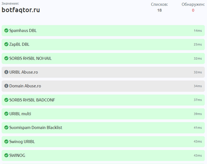207x164 pixels.
Task: Click the 25ms response time
Action: tap(198, 44)
